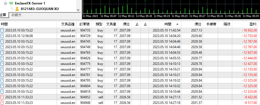Select account 8121483: GUOQUAN XU
The image size is (260, 105).
point(40,9)
